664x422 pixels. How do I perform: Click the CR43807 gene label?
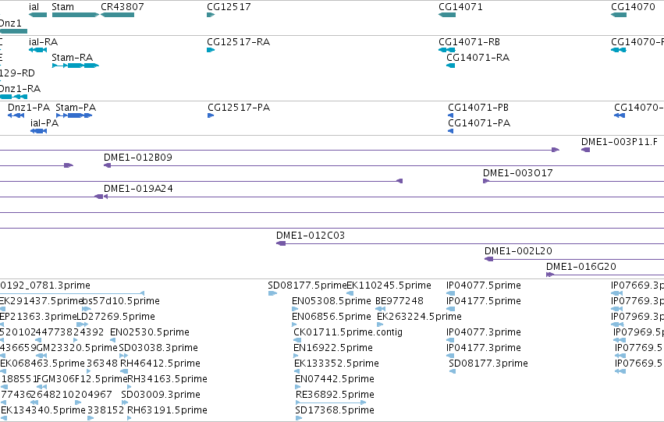[123, 7]
